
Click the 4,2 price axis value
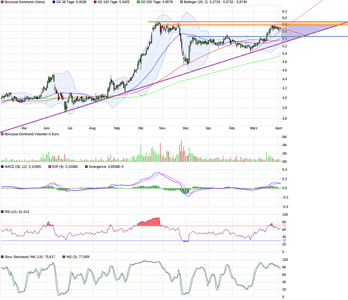click(x=284, y=88)
